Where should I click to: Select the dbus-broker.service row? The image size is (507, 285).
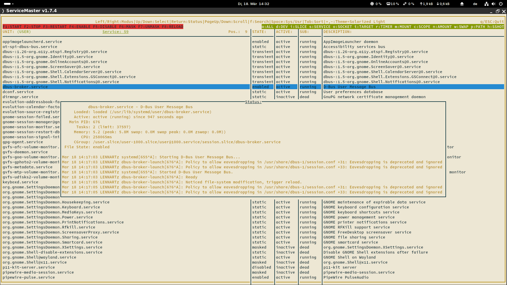pos(126,87)
